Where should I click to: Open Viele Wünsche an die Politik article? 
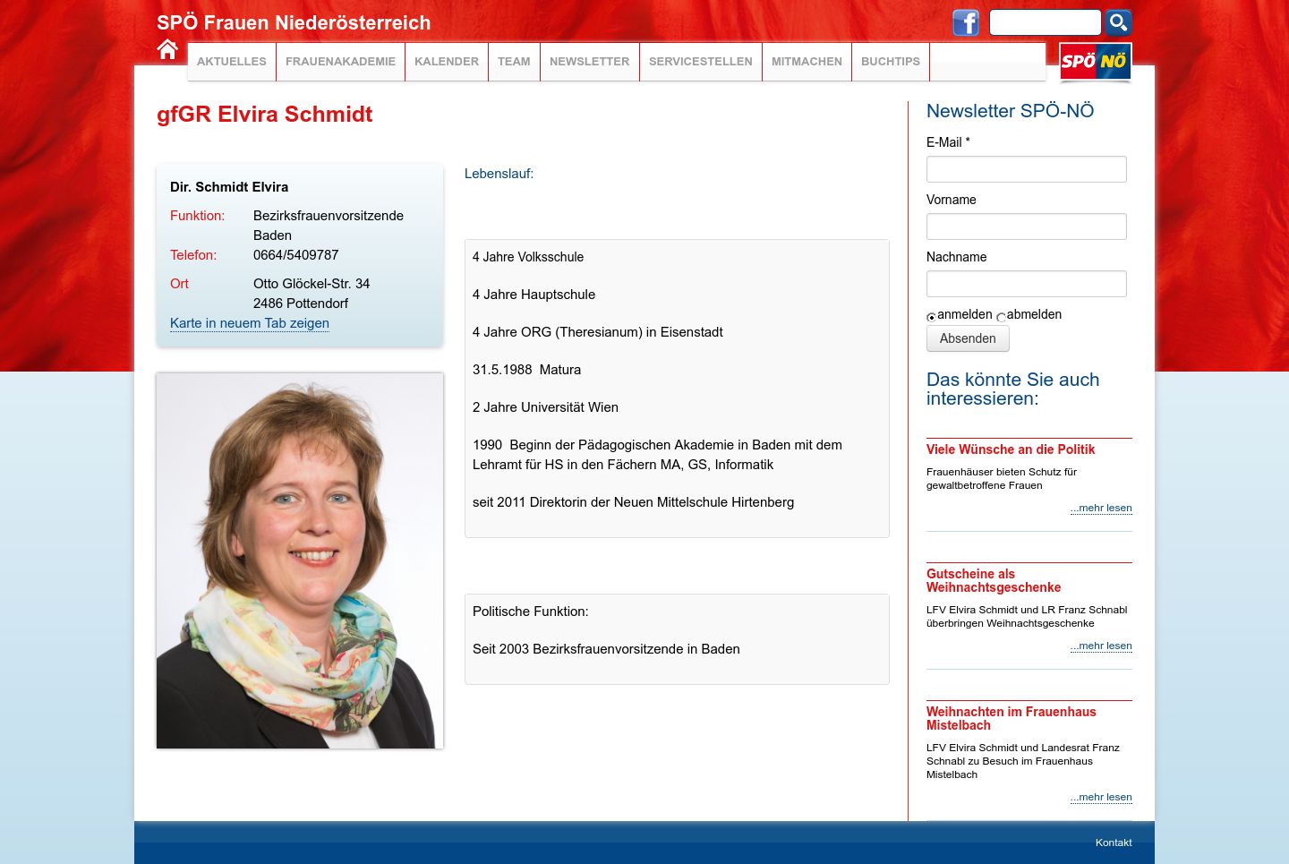click(x=1011, y=449)
